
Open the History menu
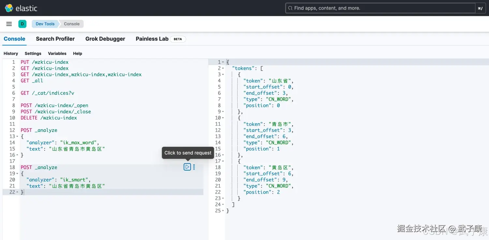pos(11,53)
